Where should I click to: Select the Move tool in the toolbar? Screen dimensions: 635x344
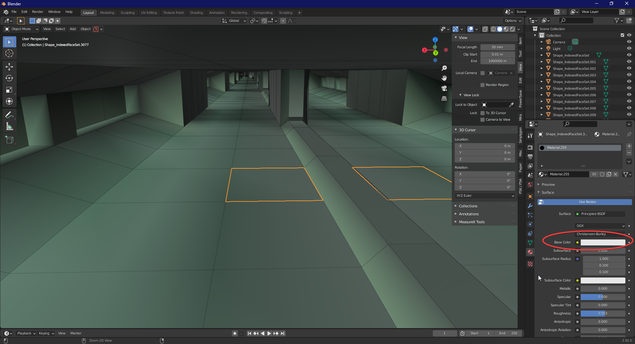point(9,67)
